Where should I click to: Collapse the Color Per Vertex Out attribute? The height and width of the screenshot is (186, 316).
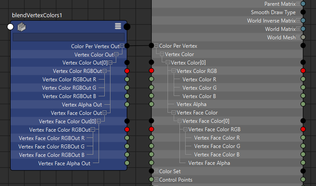(122, 46)
